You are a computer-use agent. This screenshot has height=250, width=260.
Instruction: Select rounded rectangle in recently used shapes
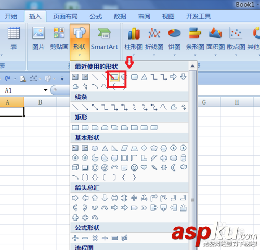(x=134, y=77)
